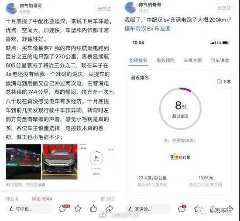The width and height of the screenshot is (240, 221).
Task: Switch to the 能耗排名 tab
Action: click(x=138, y=60)
